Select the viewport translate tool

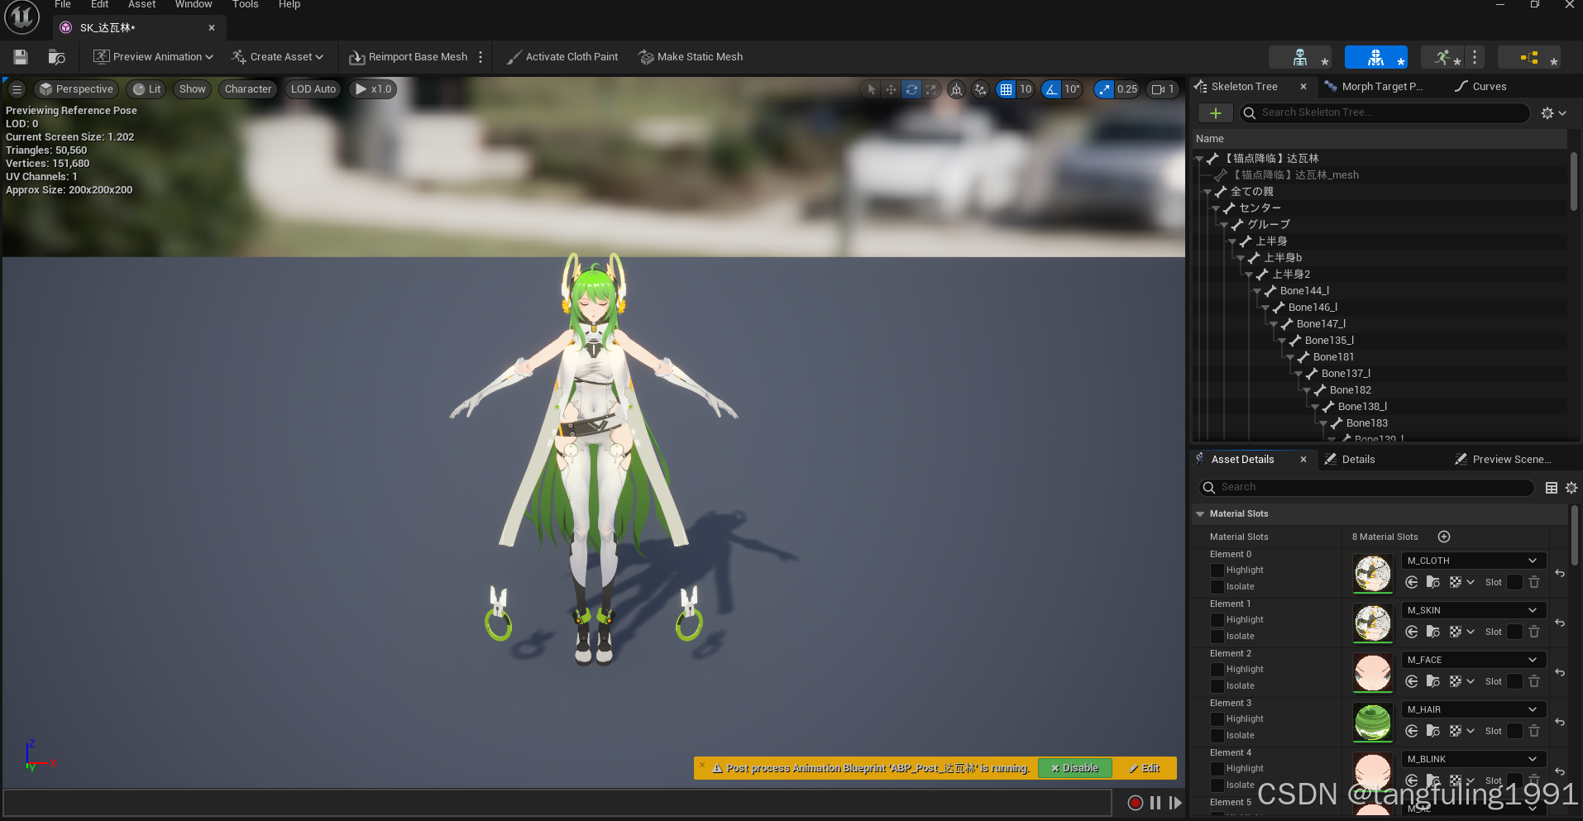891,89
